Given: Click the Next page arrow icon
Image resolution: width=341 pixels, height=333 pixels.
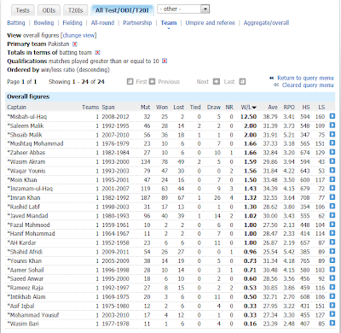Looking at the screenshot, I should 217,82.
